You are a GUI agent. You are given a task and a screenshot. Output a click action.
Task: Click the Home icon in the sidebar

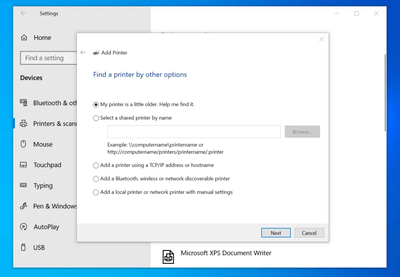(x=24, y=38)
